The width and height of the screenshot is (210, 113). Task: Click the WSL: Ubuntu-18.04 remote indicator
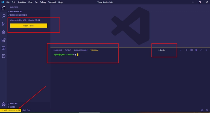pos(11,110)
